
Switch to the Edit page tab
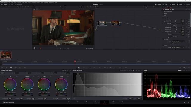click(87, 102)
